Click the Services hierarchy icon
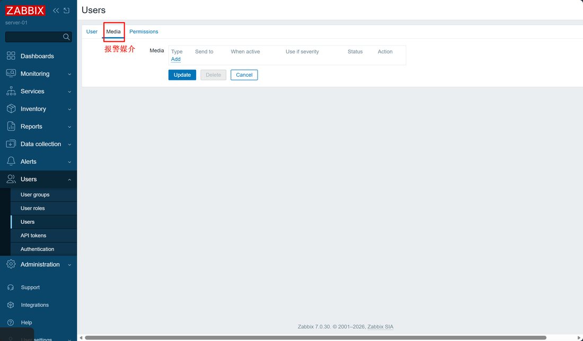This screenshot has width=583, height=341. coord(11,91)
